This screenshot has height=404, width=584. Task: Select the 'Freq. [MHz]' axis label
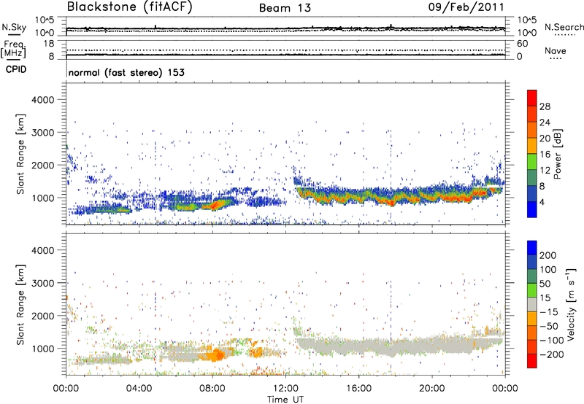point(13,49)
